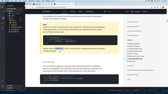The image size is (168, 94).
Task: Open the Search icon in VS Code activity bar
Action: 2,11
